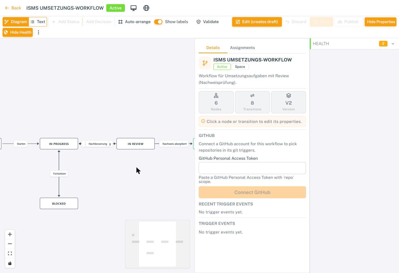Viewport: 399px width, 273px height.
Task: Click the Publish button
Action: click(x=348, y=22)
